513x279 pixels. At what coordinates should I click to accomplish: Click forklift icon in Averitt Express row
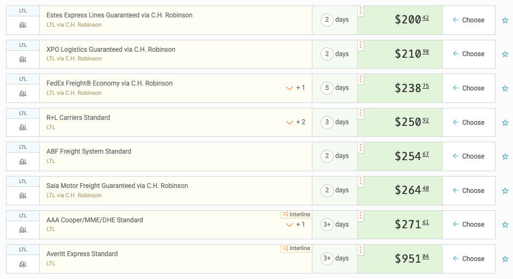[23, 264]
